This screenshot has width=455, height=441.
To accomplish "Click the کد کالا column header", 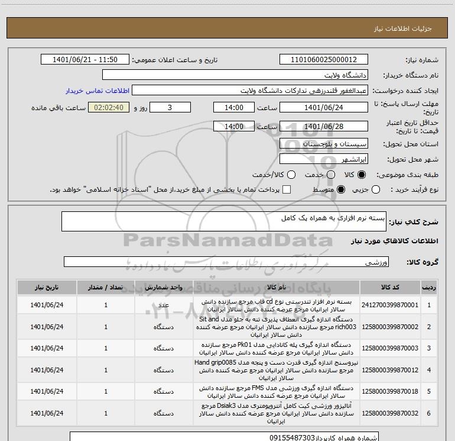I will click(390, 288).
